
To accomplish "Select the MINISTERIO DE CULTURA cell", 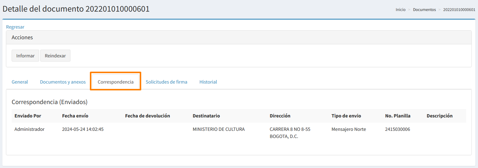I will 219,129.
